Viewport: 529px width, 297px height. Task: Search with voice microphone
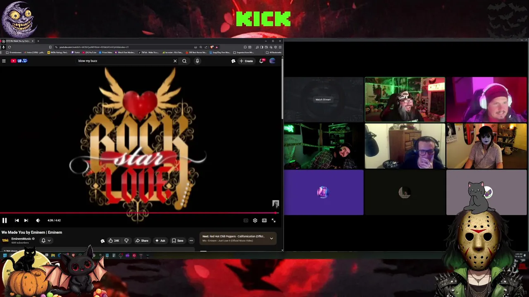coord(197,61)
